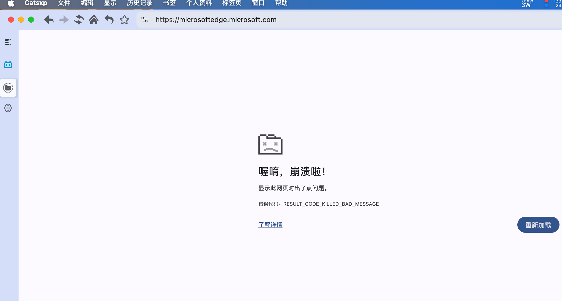The width and height of the screenshot is (562, 301).
Task: Open settings gear in sidebar
Action: 8,108
